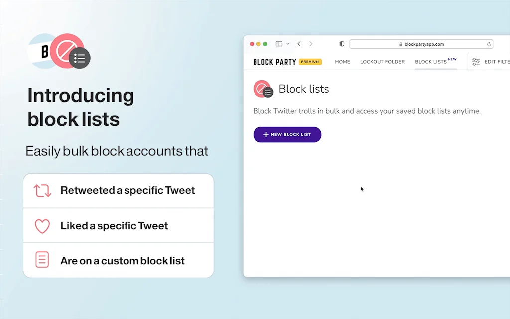The image size is (510, 319).
Task: Click the heart icon for liked Tweets
Action: 42,225
